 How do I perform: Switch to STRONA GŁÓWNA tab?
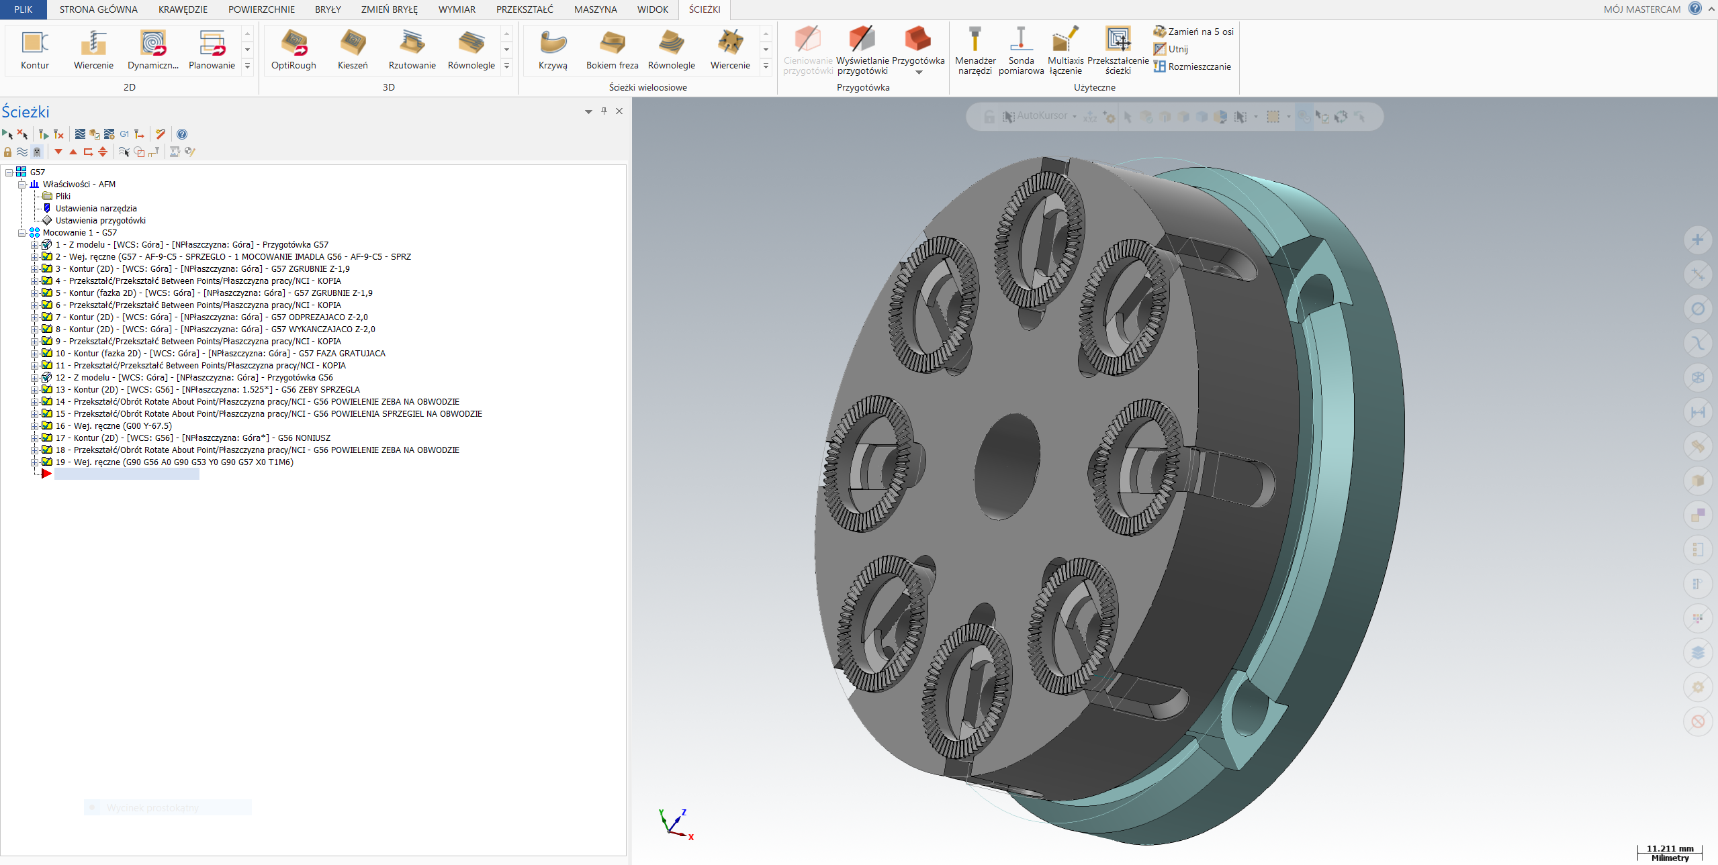[x=99, y=9]
